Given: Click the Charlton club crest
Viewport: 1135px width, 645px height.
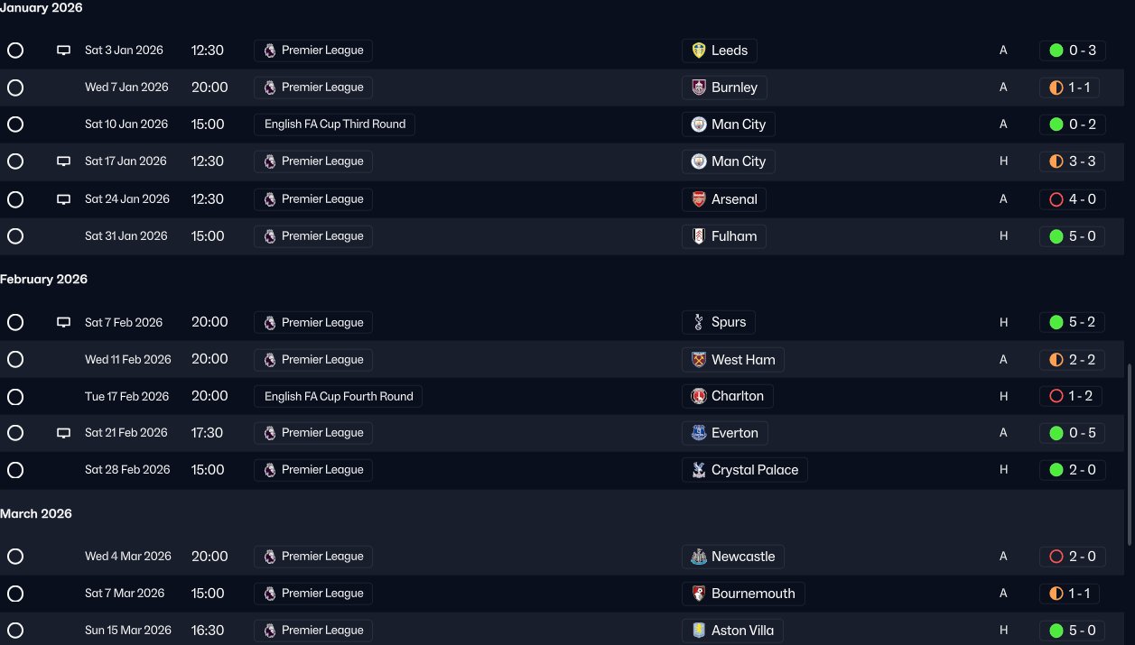Looking at the screenshot, I should (698, 396).
